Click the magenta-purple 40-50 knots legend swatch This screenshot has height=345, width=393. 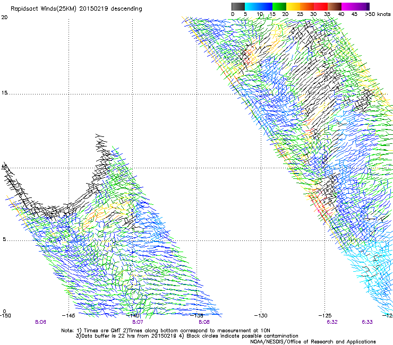point(355,6)
